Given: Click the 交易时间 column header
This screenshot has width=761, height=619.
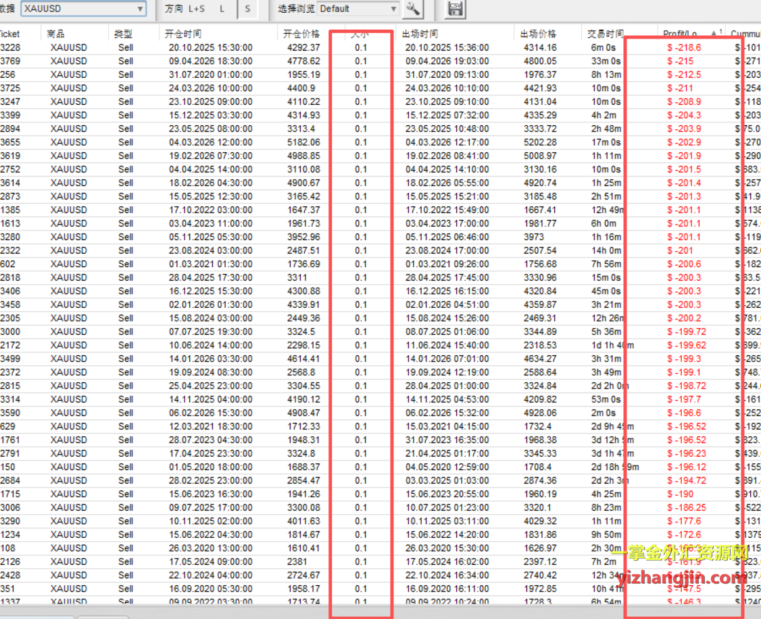Looking at the screenshot, I should [x=606, y=34].
